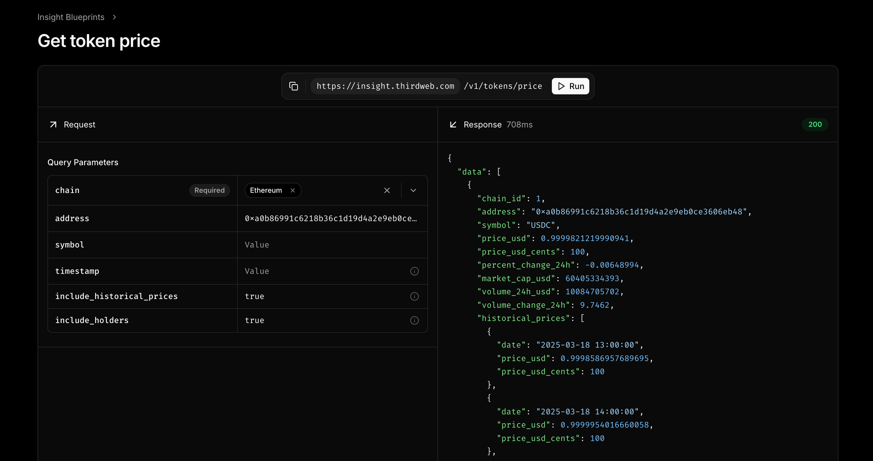The image size is (873, 461).
Task: Click the include_historical_prices parameter name
Action: [x=117, y=296]
